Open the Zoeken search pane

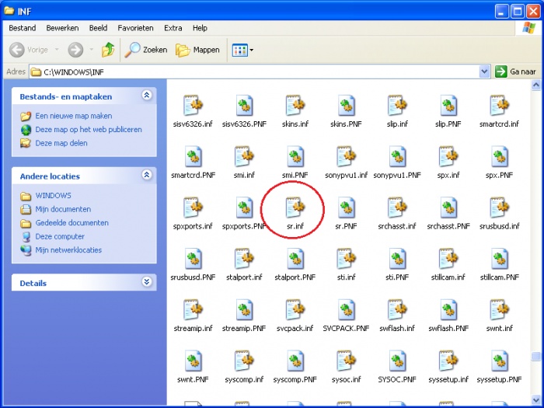[x=146, y=50]
